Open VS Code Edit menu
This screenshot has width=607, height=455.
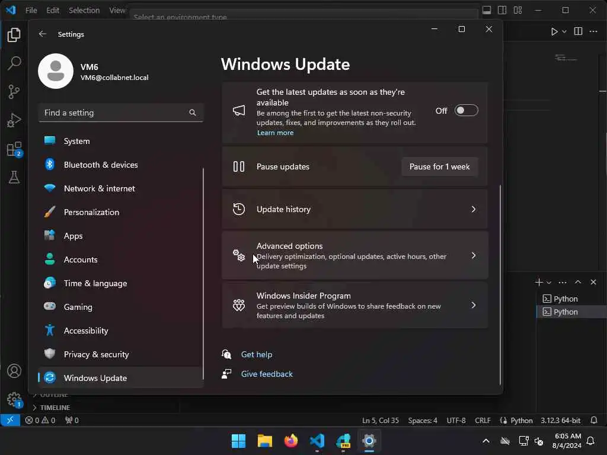53,11
